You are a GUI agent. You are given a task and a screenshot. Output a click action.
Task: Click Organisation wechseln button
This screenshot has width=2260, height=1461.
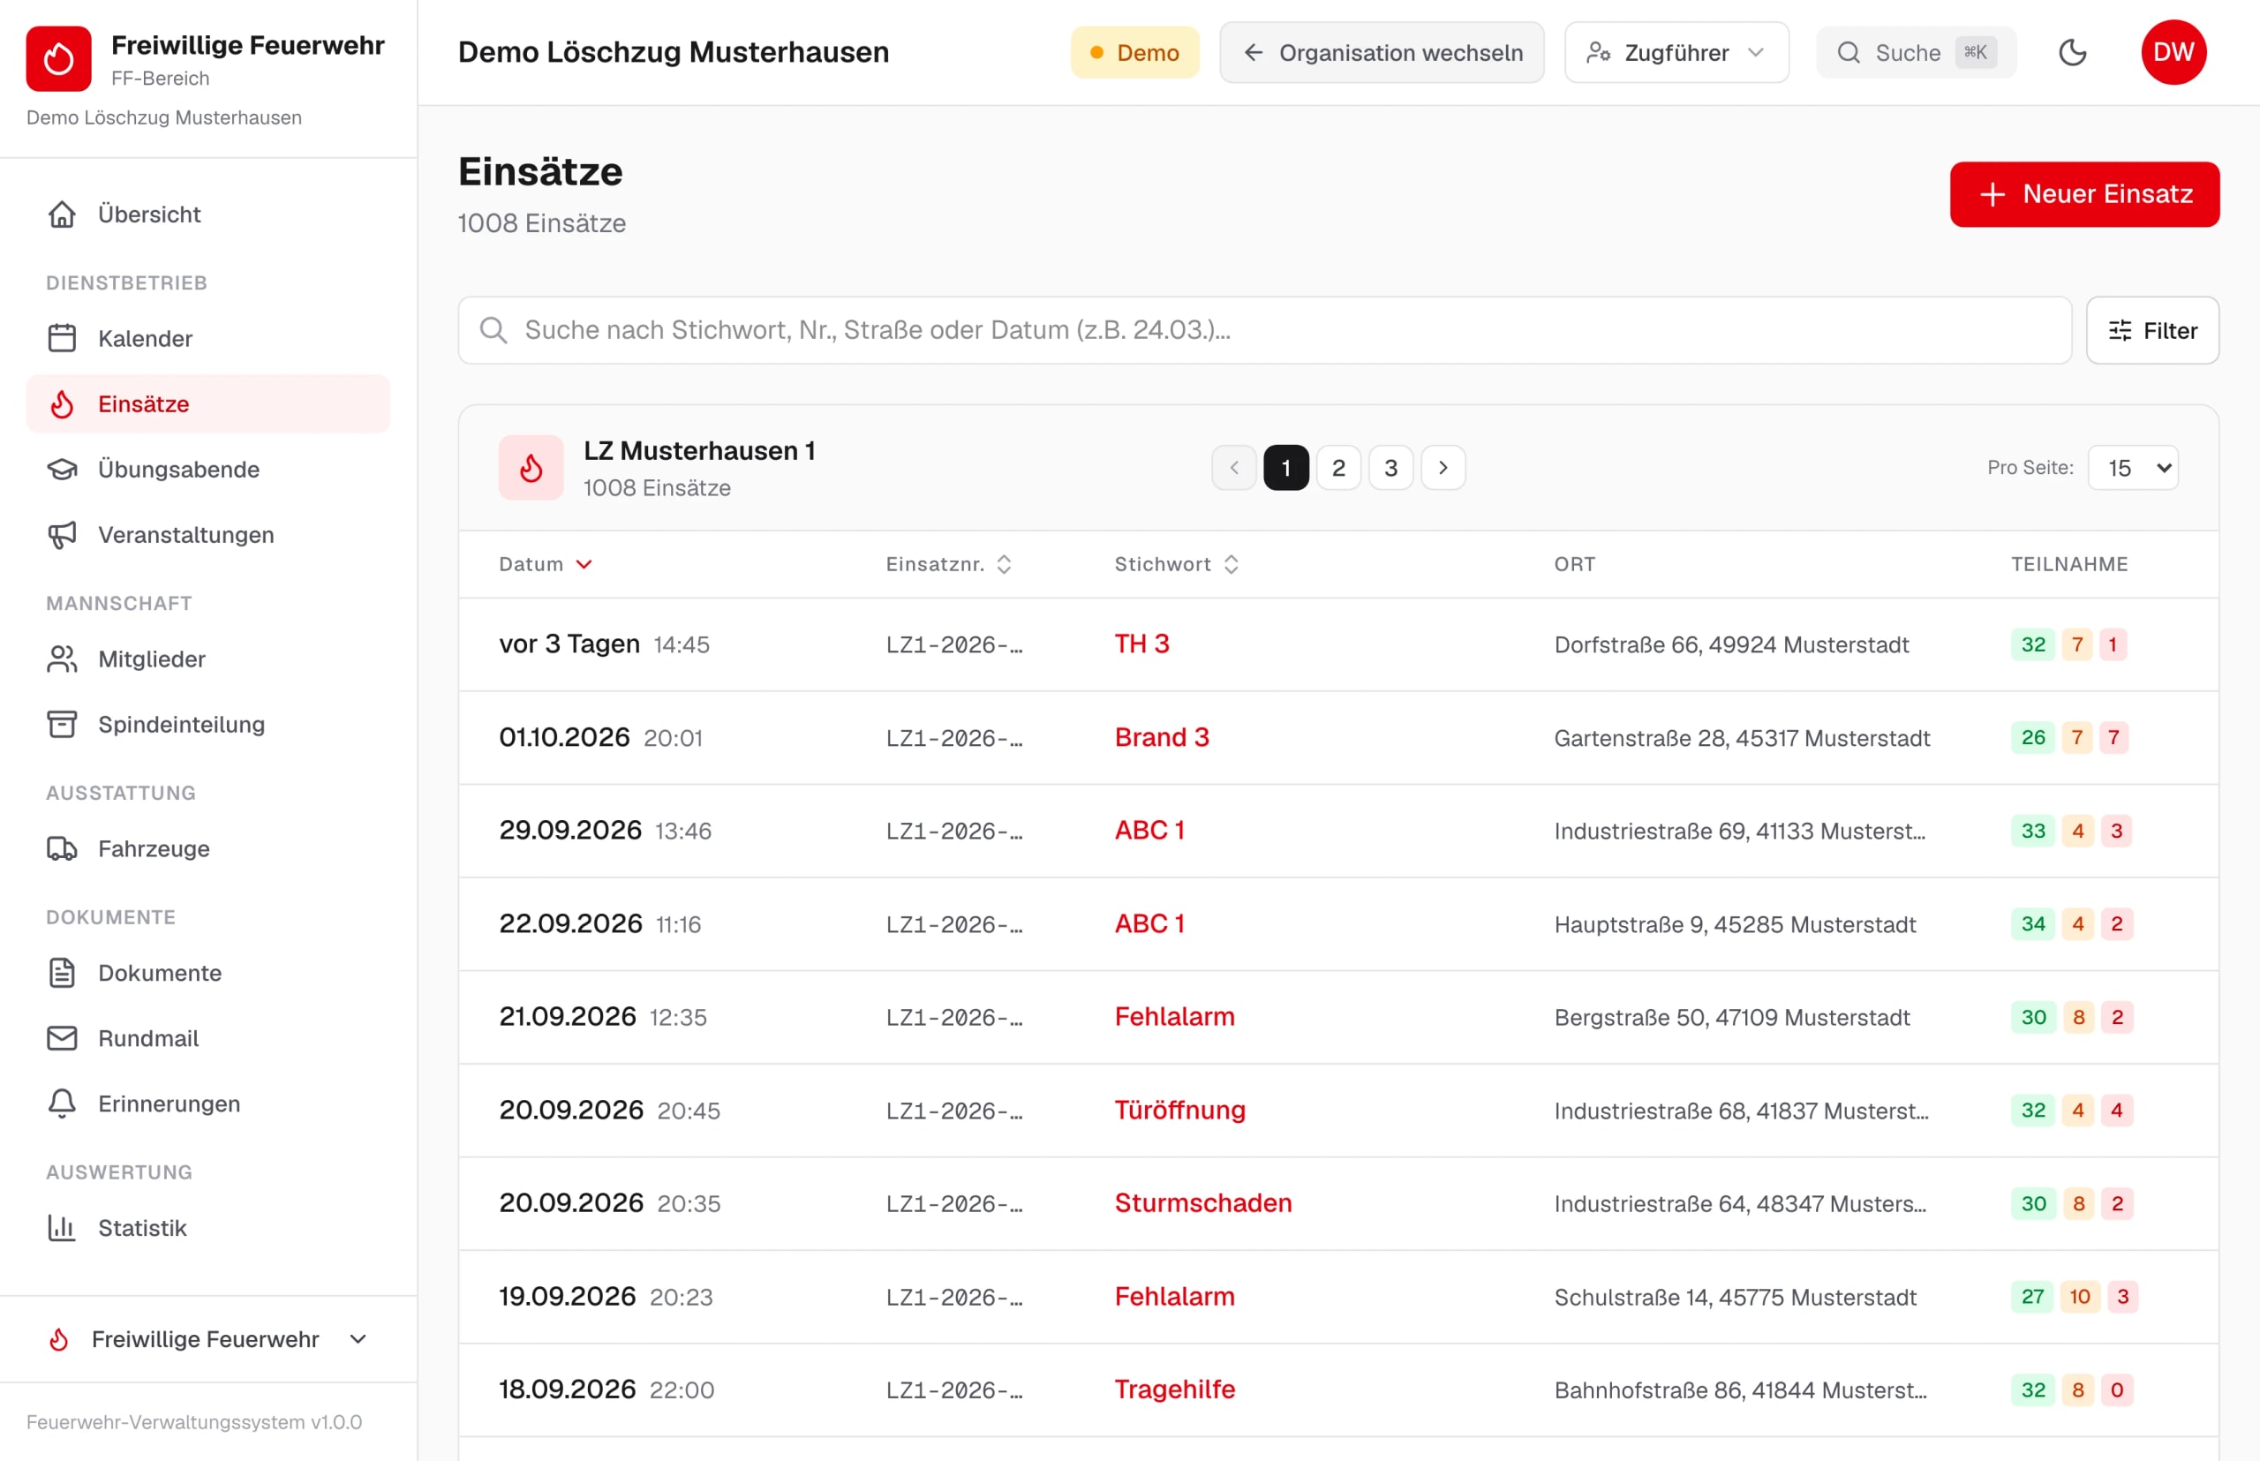click(1382, 52)
